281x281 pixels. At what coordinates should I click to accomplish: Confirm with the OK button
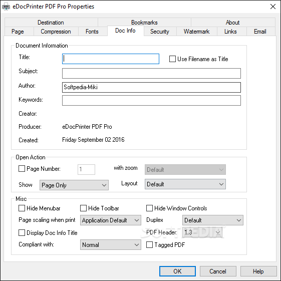(x=177, y=271)
